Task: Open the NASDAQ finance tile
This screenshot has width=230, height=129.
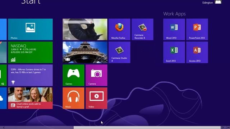Action: 30,52
